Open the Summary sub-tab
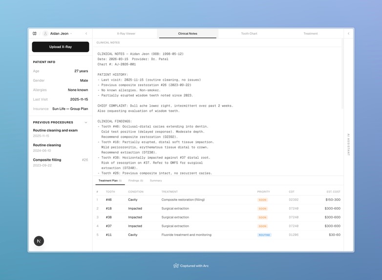This screenshot has height=280, width=382. tap(156, 181)
